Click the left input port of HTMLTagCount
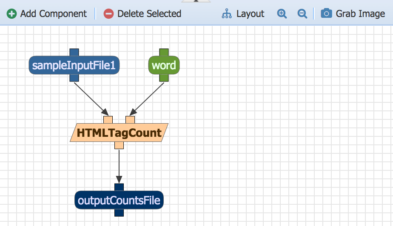 (x=108, y=119)
